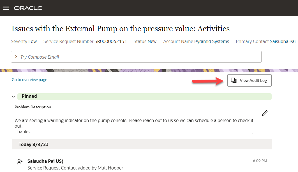The height and width of the screenshot is (172, 298).
Task: Click the contact-added person icon
Action: point(20,162)
